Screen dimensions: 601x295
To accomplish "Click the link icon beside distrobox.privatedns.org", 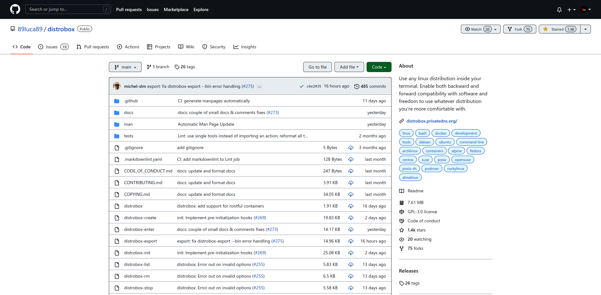I will pyautogui.click(x=401, y=121).
